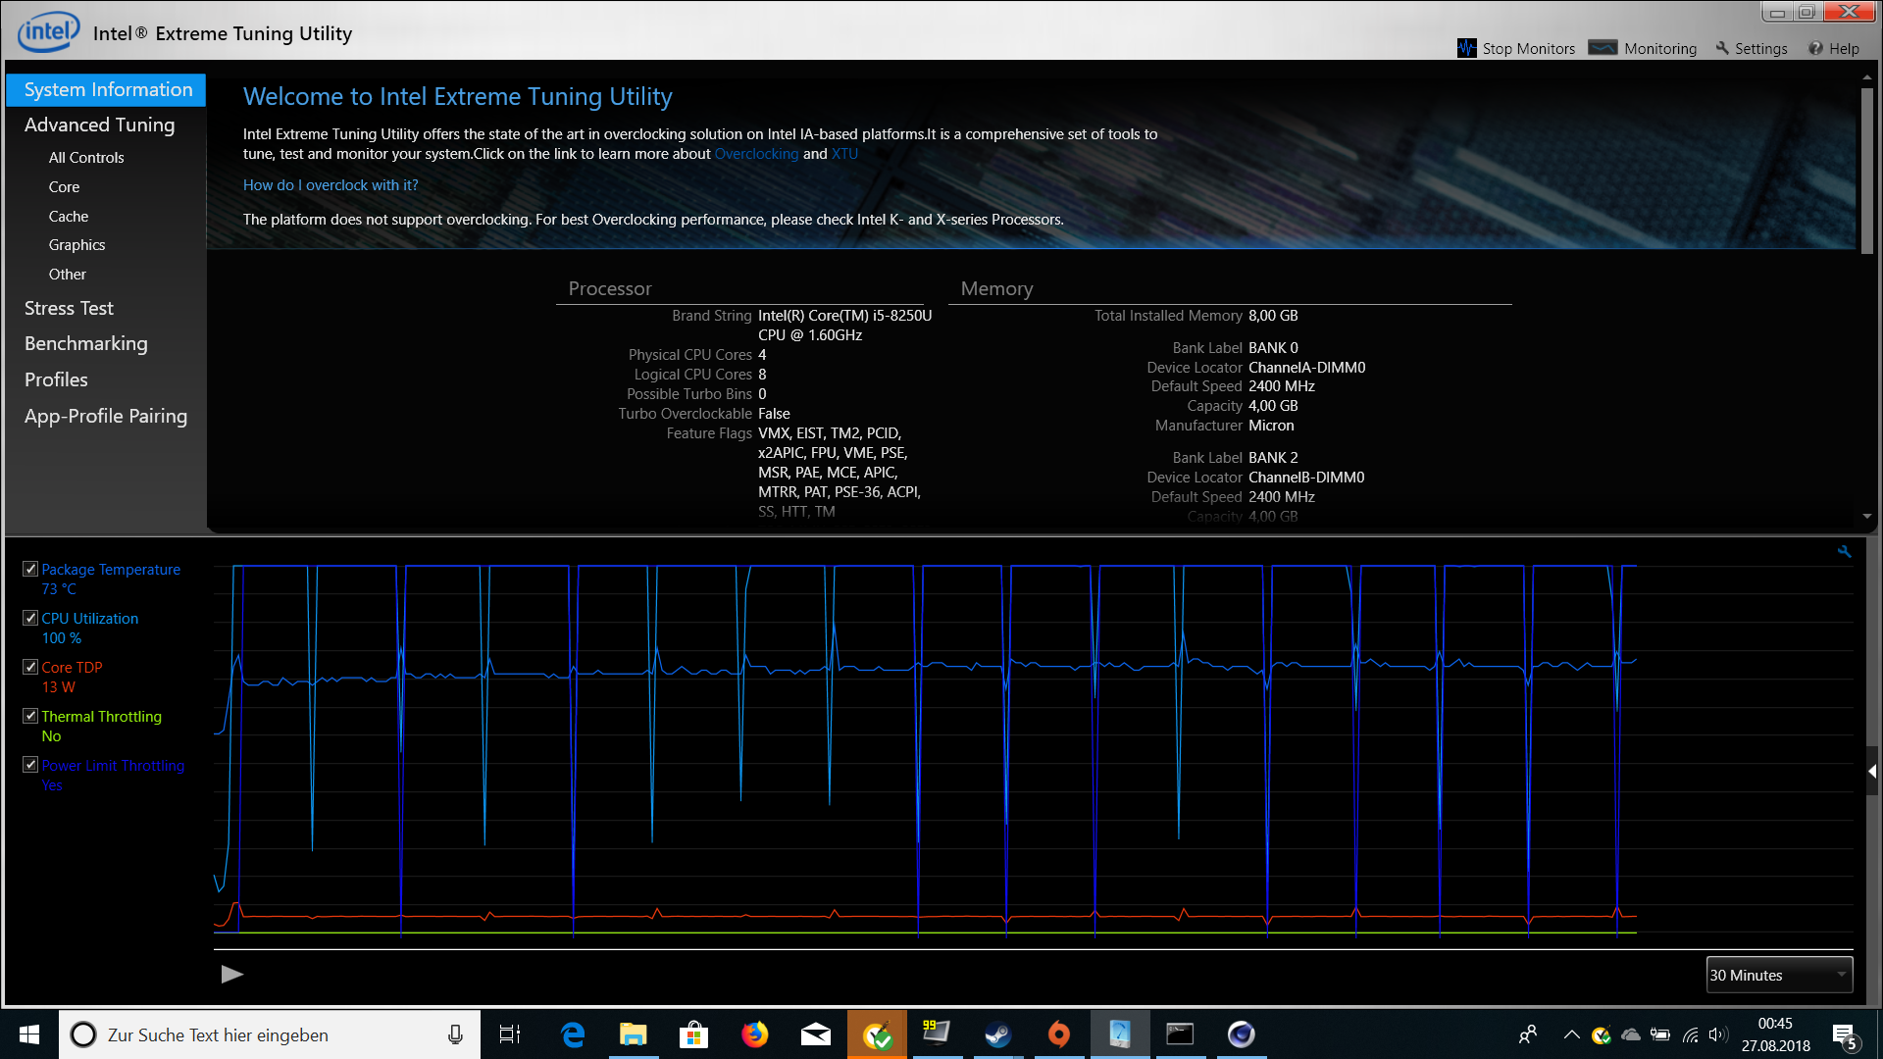Click the Help question mark icon

click(x=1815, y=48)
